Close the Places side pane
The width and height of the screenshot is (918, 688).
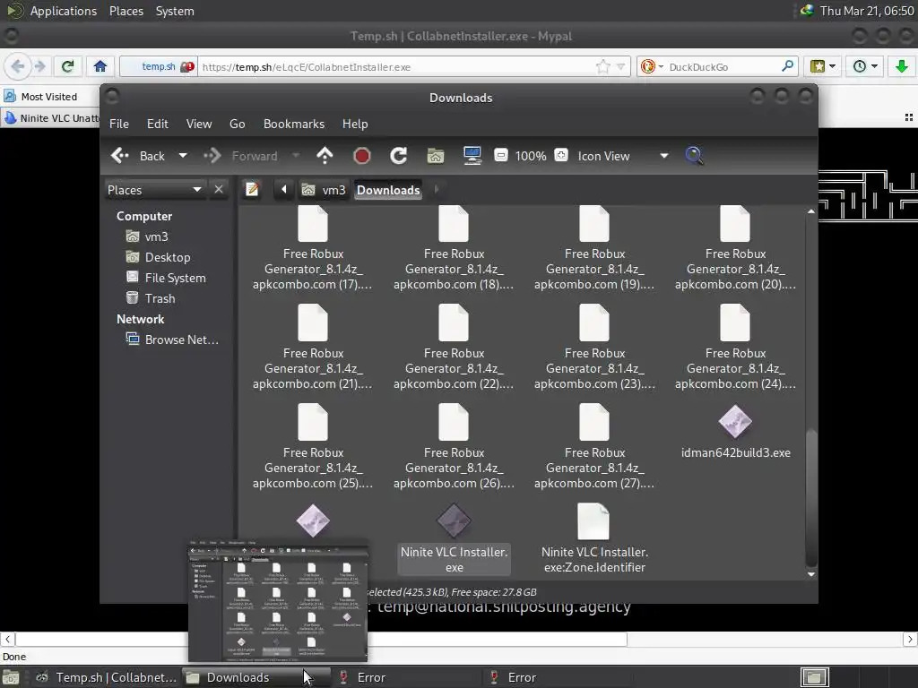tap(219, 190)
